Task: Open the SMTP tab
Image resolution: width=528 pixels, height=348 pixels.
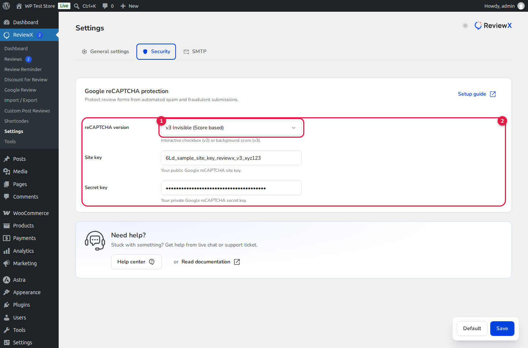Action: click(x=195, y=52)
